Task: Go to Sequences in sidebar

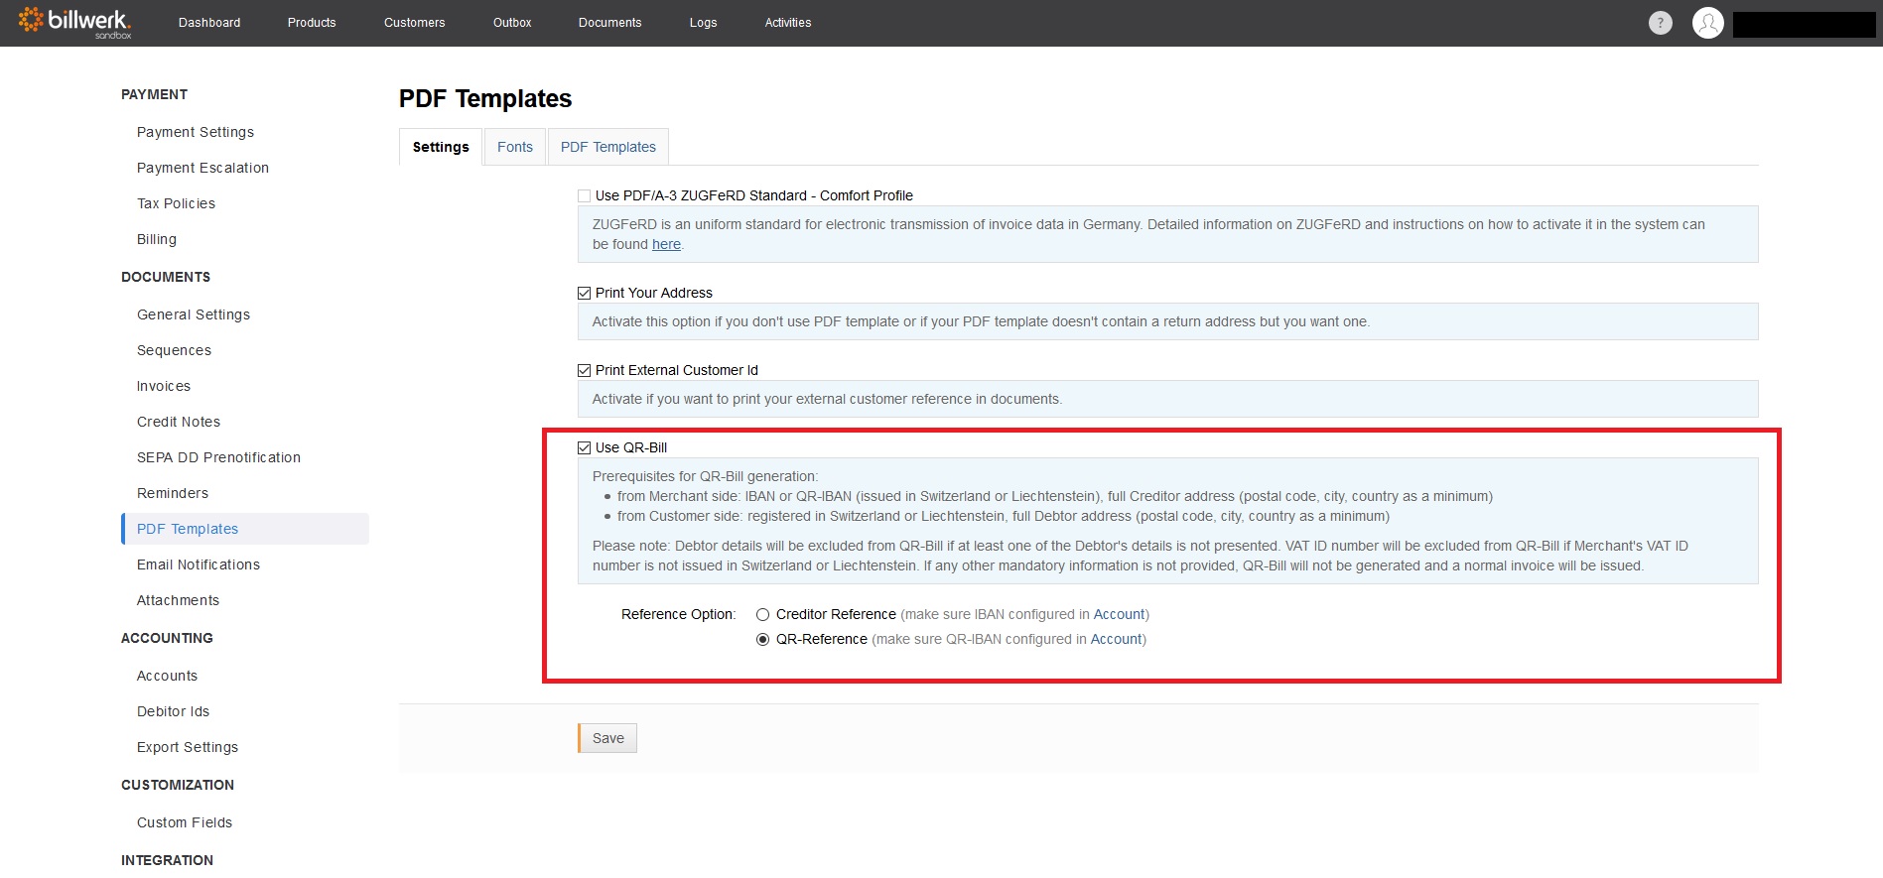Action: (174, 350)
